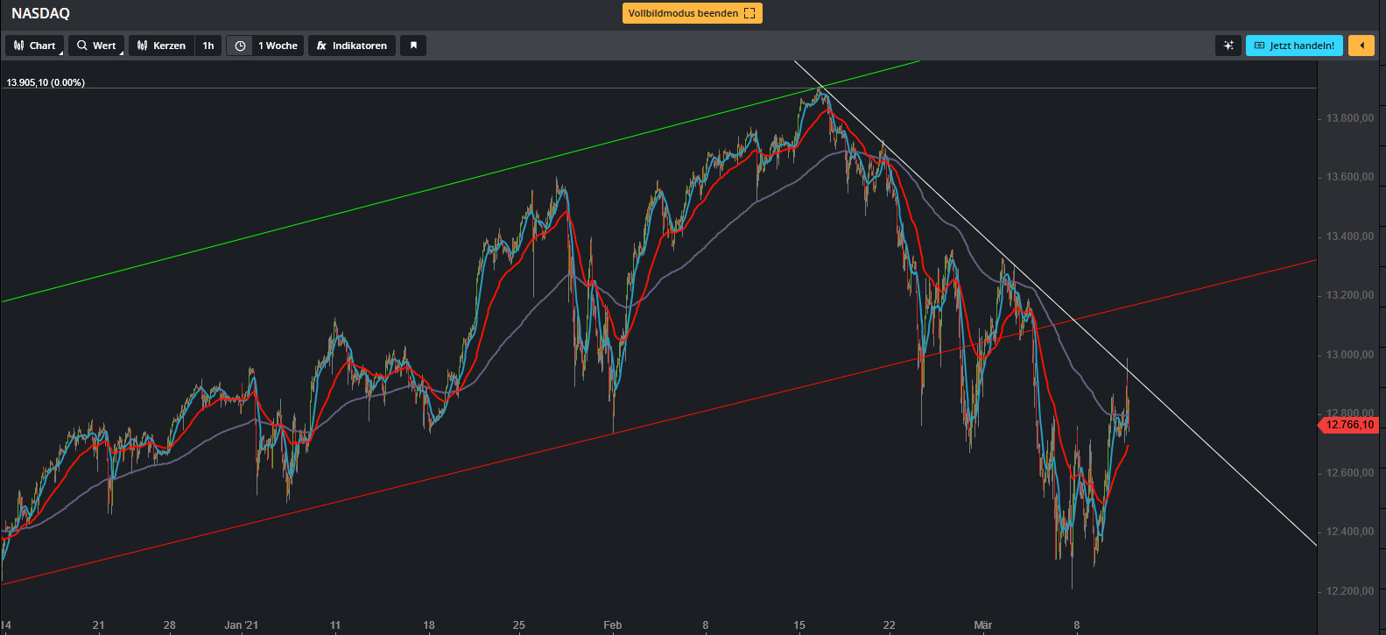This screenshot has height=635, width=1386.
Task: Click the 13.000,00 price axis label
Action: pos(1349,355)
